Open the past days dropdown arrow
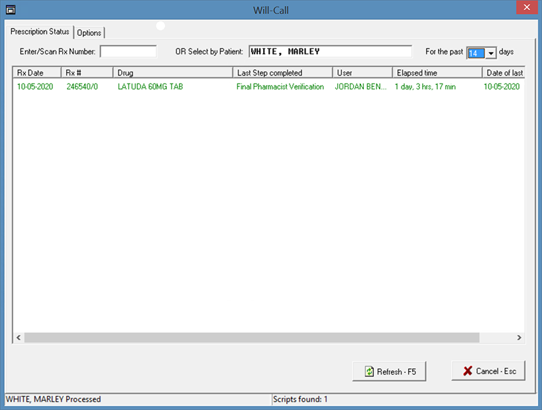This screenshot has width=542, height=410. pyautogui.click(x=491, y=53)
